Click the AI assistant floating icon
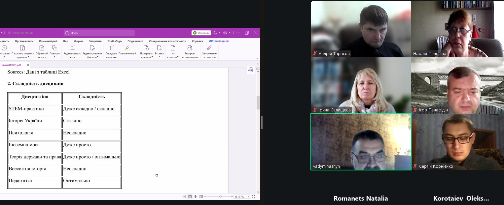The height and width of the screenshot is (205, 504). point(251,70)
